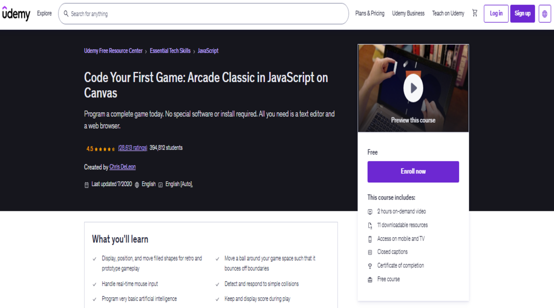Click the star rating icons
The height and width of the screenshot is (308, 554).
[105, 149]
